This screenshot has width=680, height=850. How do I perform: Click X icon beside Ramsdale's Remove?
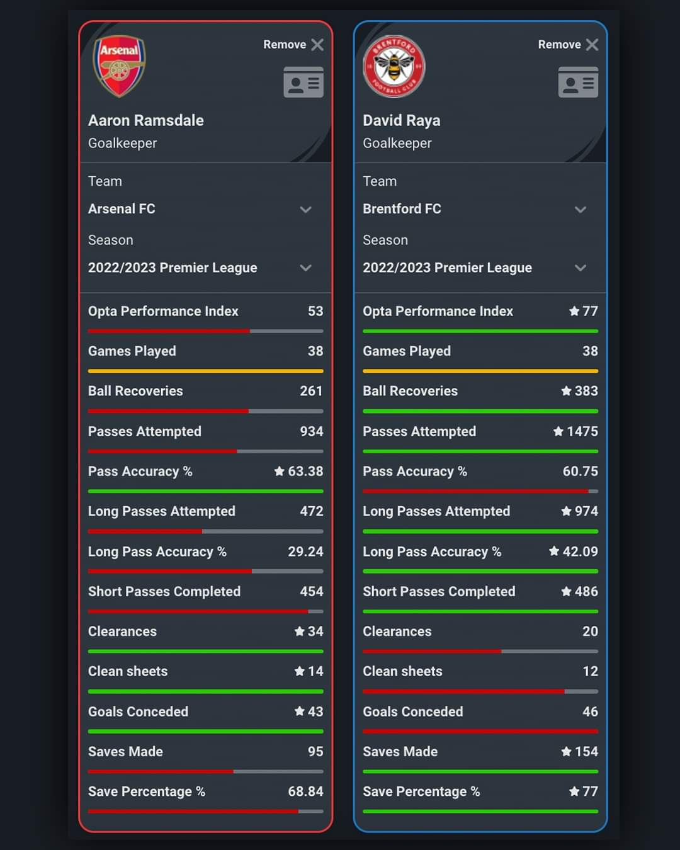(x=317, y=45)
